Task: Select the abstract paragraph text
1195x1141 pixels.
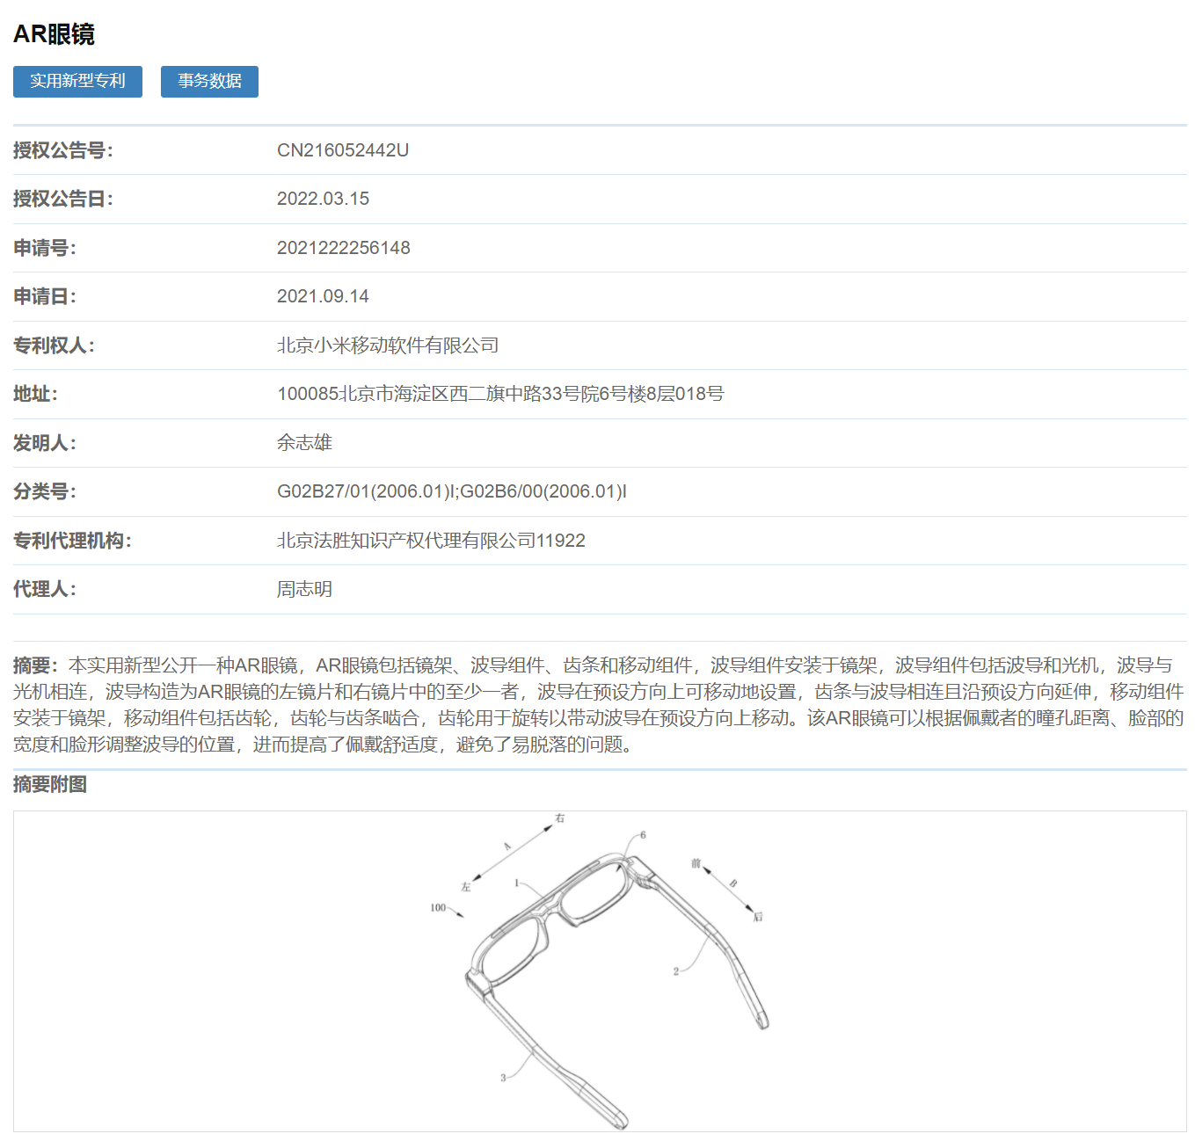Action: click(x=598, y=703)
